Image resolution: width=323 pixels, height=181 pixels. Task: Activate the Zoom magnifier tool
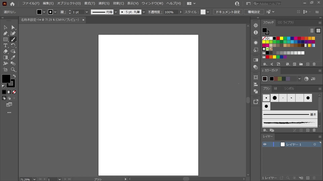13,70
